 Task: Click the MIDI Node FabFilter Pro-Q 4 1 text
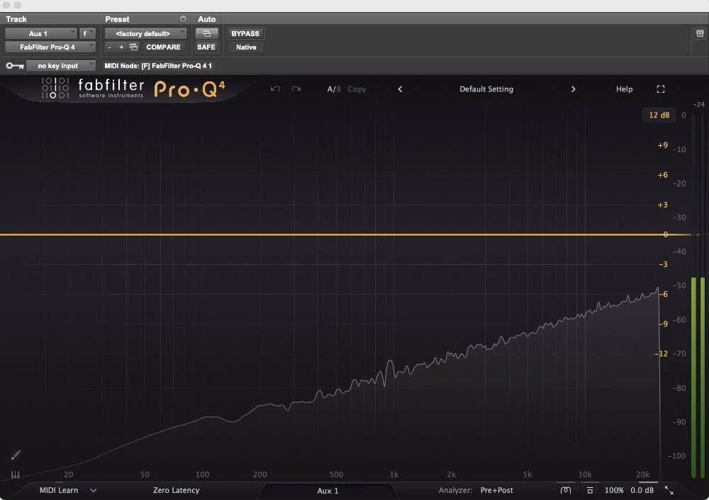coord(158,66)
